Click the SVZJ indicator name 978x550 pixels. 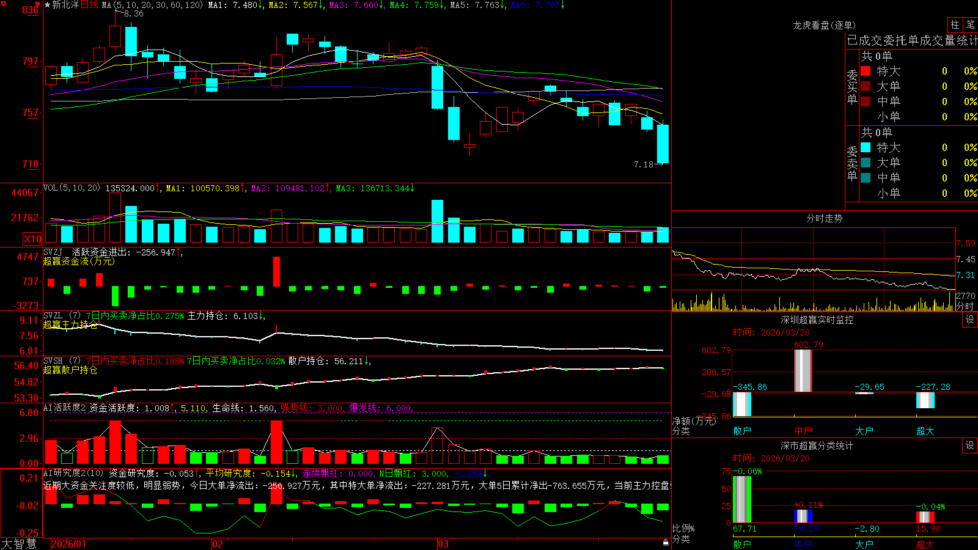[53, 252]
